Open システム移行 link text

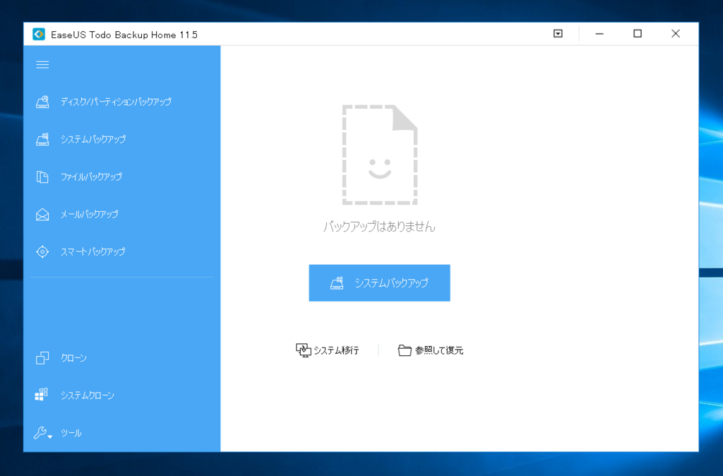click(336, 350)
